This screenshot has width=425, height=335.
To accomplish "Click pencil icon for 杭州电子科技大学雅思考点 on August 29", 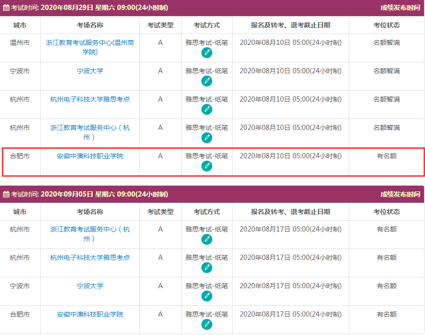I will [207, 110].
